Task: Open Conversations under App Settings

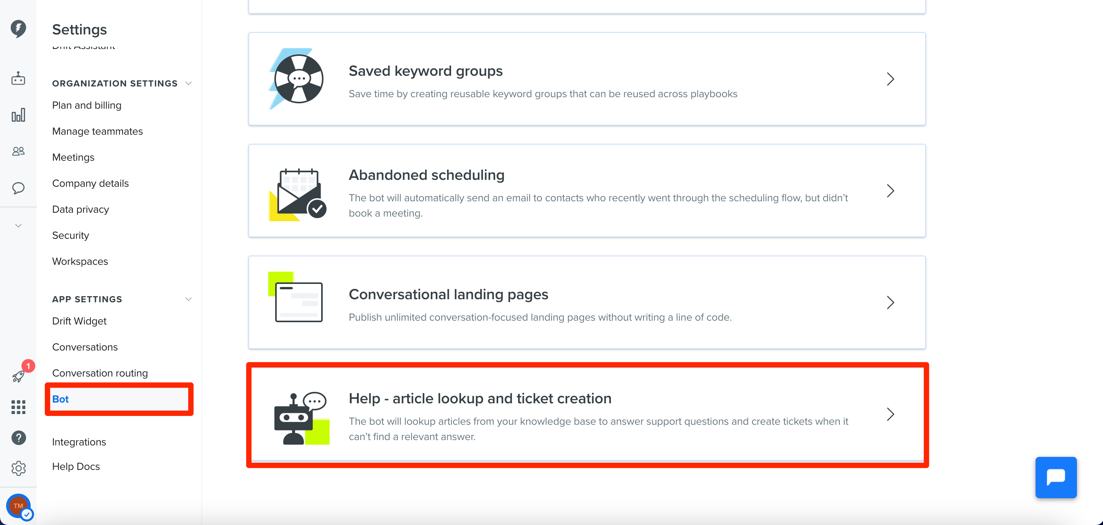Action: point(85,347)
